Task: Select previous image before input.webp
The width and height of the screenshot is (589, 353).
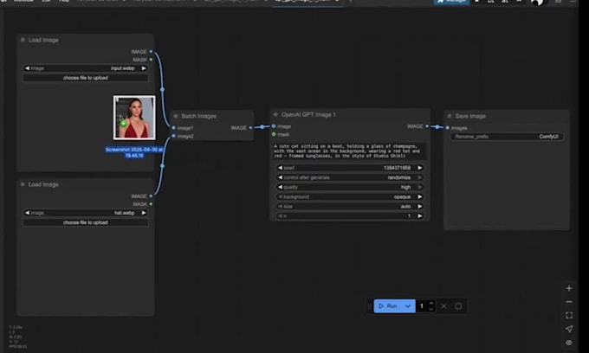Action: click(27, 68)
